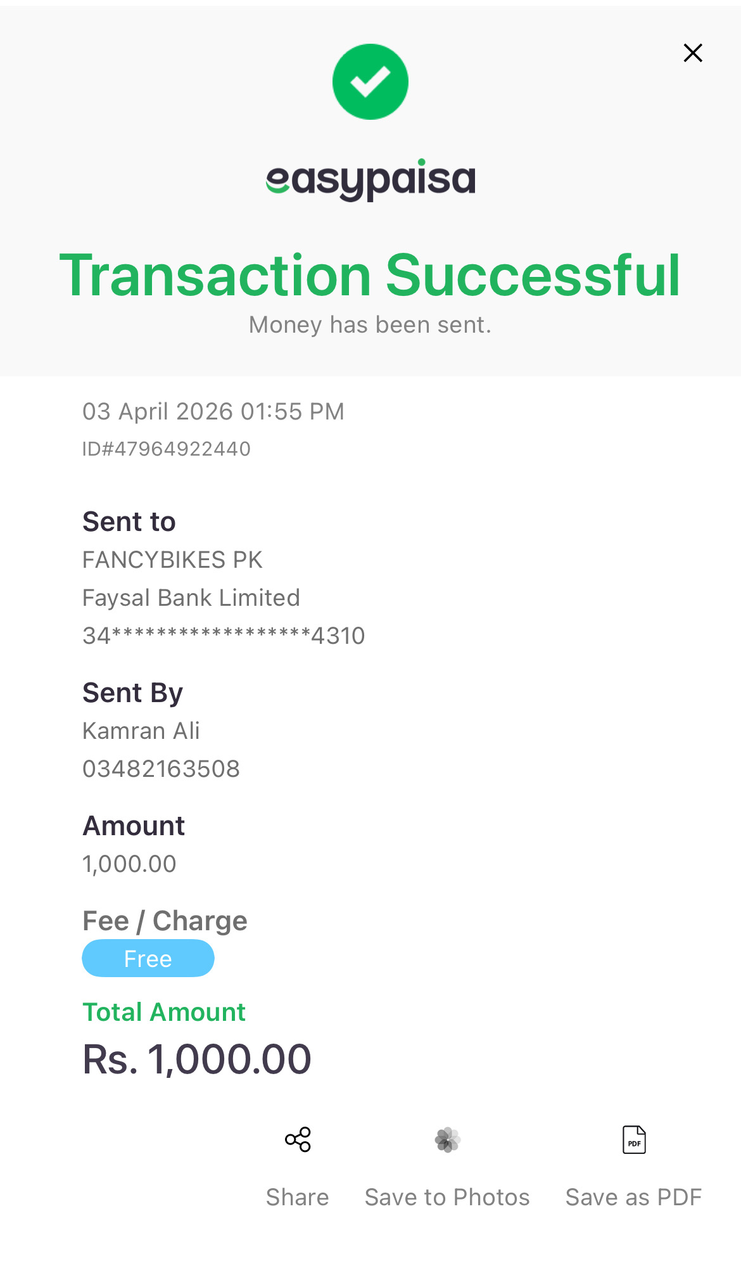Select the Transaction Successful heading

pyautogui.click(x=370, y=275)
